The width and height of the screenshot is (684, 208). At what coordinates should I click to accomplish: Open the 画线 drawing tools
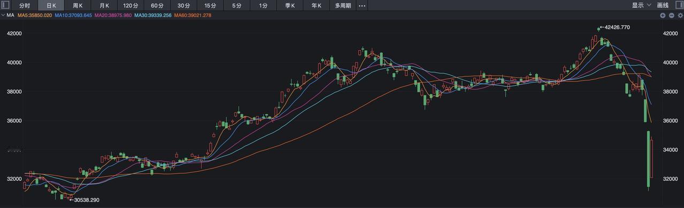coord(663,5)
